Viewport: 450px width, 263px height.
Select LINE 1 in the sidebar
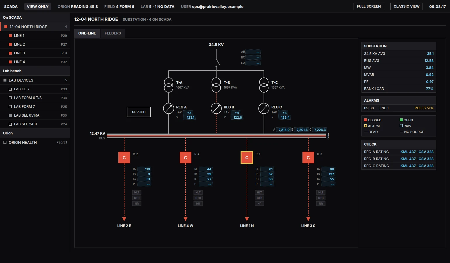(35, 36)
